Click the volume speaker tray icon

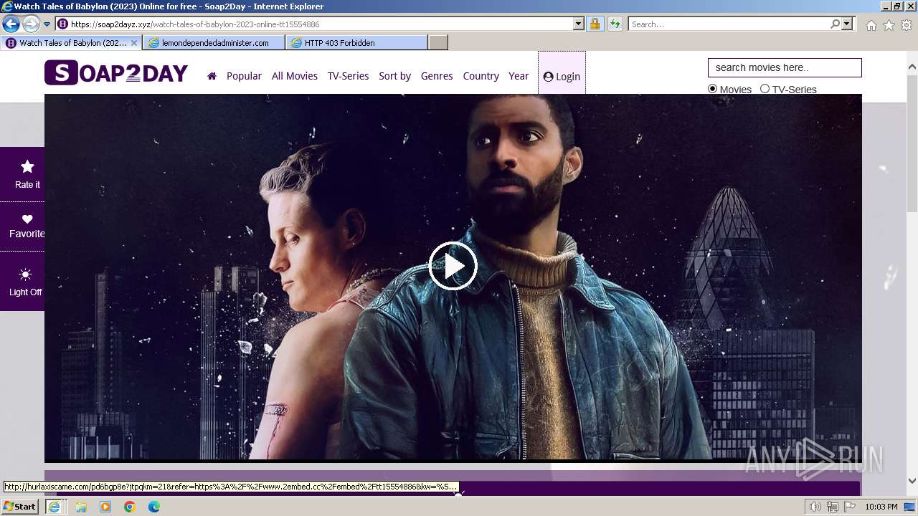click(x=815, y=507)
